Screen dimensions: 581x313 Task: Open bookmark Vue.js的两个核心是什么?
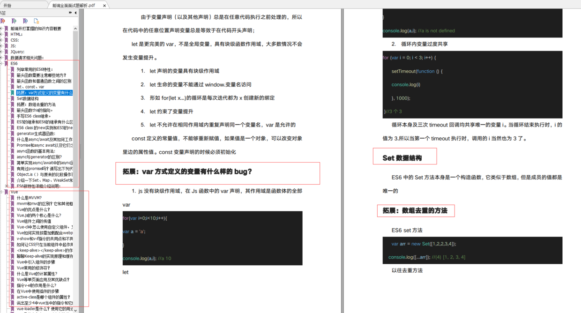[39, 216]
